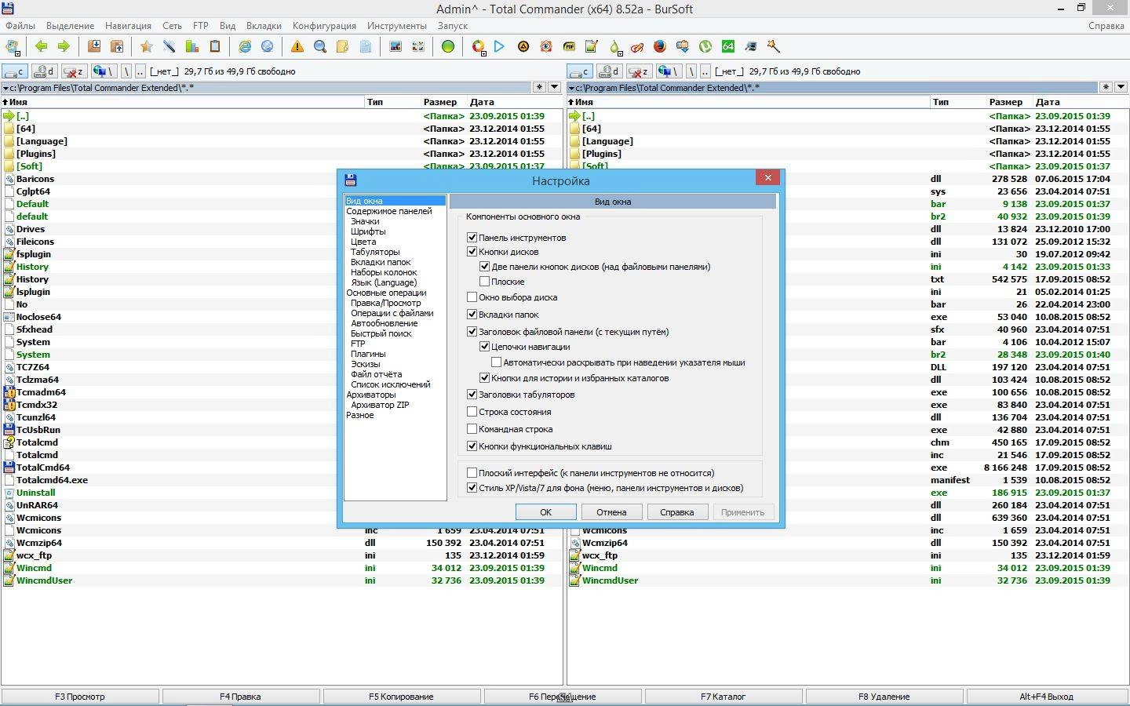Click the 'F5 Копирование' function button
1130x706 pixels.
coord(401,697)
